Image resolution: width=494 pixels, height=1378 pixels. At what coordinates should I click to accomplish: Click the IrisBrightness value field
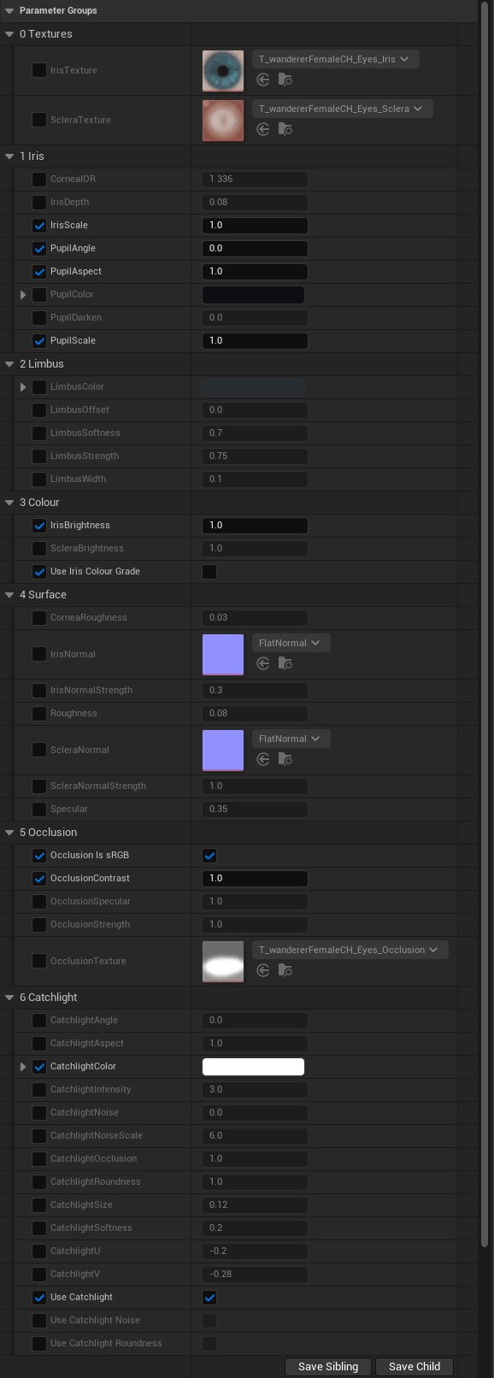(255, 526)
